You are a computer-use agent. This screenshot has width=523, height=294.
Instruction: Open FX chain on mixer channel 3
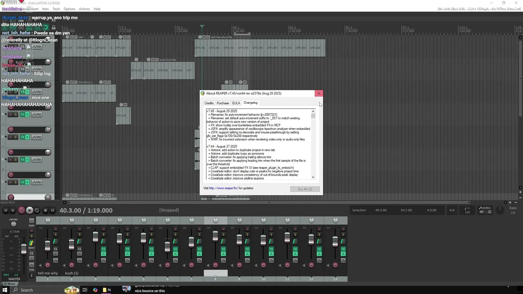[x=103, y=249]
